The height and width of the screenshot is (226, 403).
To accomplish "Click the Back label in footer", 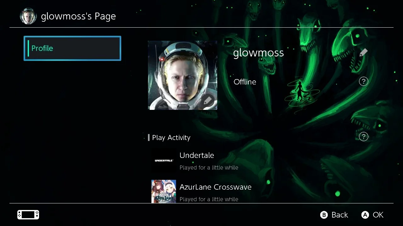I will pyautogui.click(x=340, y=215).
